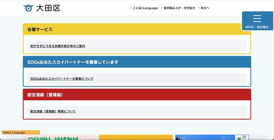The width and height of the screenshot is (274, 140).
Task: Open the ことば/Language link
Action: click(146, 8)
